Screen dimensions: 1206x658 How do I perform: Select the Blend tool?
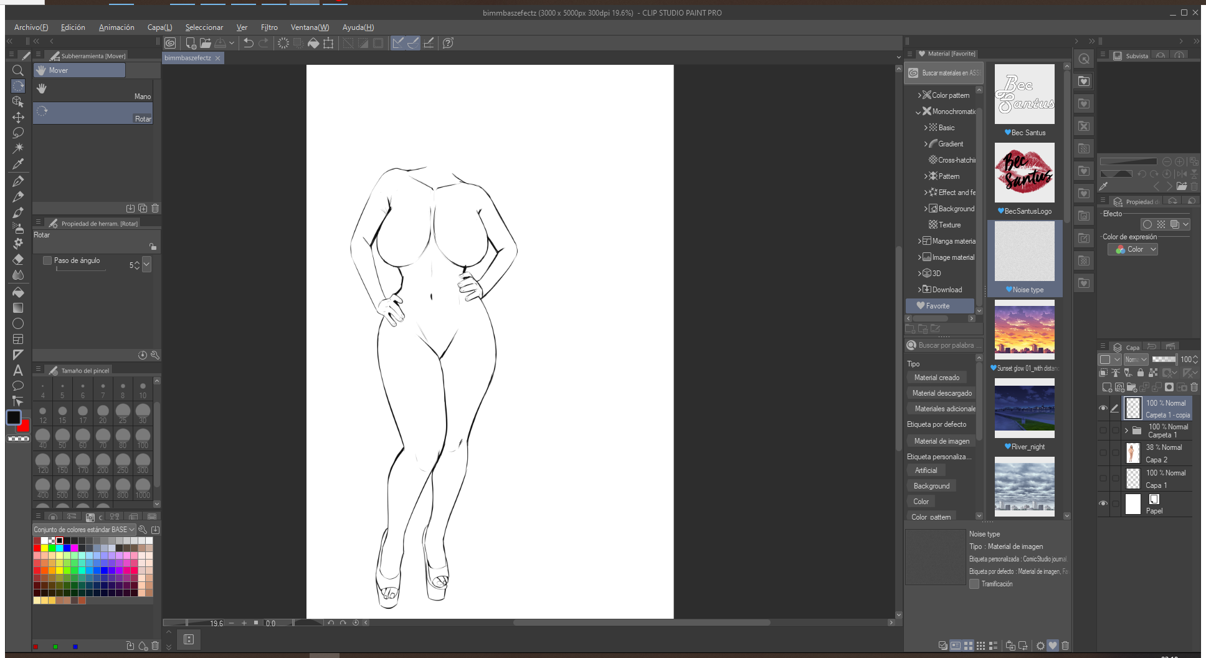[18, 275]
